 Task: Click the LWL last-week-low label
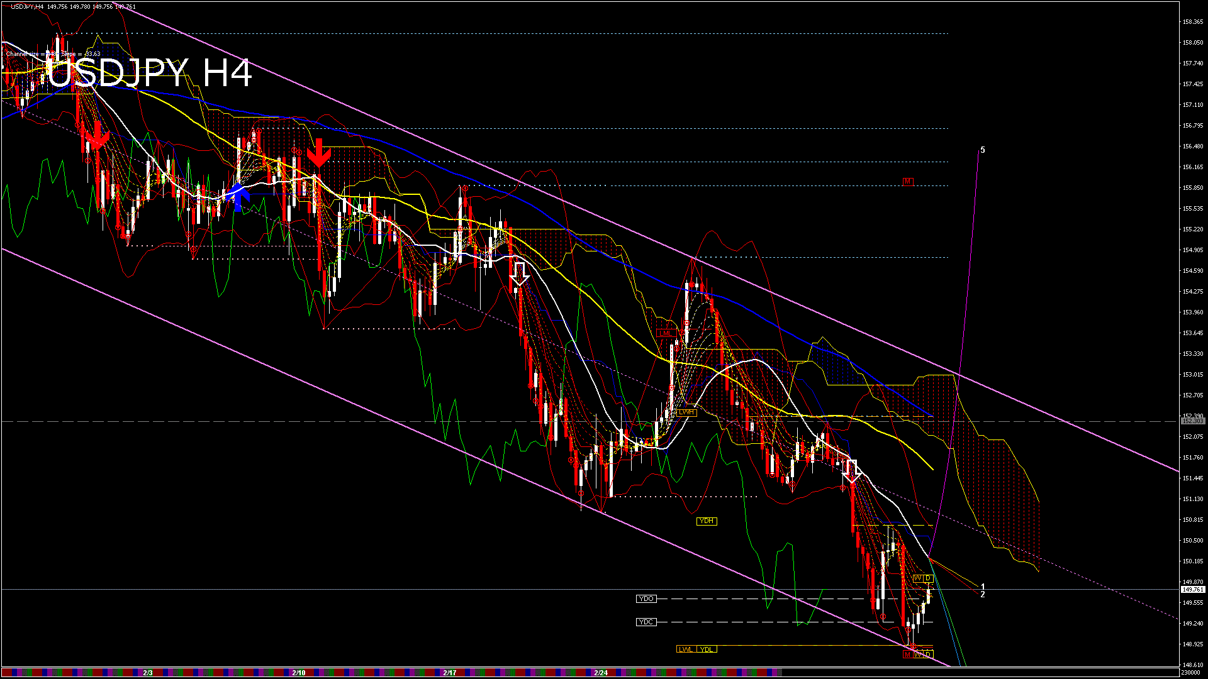click(685, 649)
